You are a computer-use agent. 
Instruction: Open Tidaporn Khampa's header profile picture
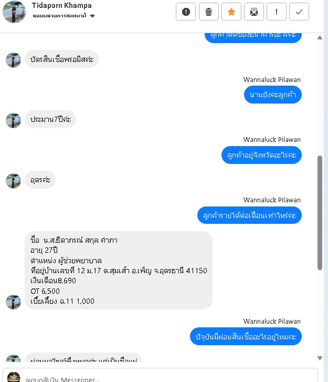14,12
